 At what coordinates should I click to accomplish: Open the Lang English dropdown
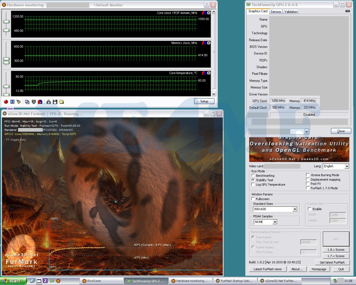[x=347, y=166]
